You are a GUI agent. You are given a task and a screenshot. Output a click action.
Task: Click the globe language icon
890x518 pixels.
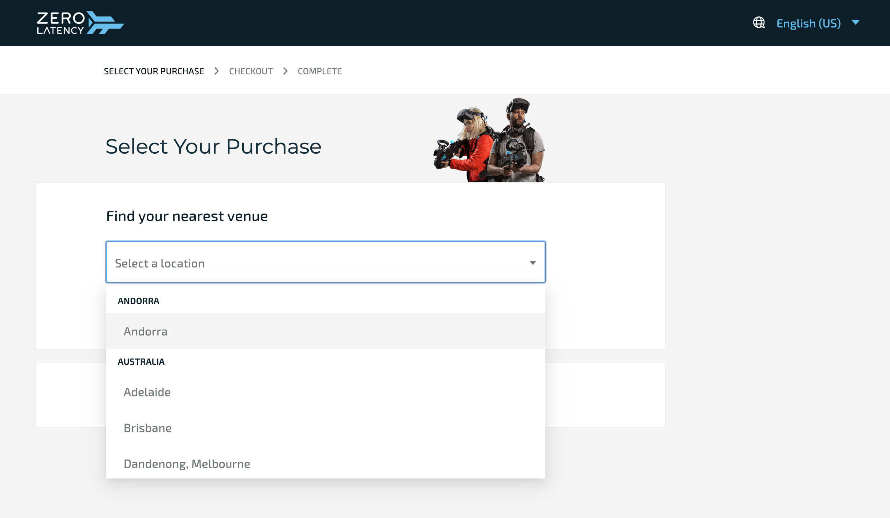(x=759, y=23)
